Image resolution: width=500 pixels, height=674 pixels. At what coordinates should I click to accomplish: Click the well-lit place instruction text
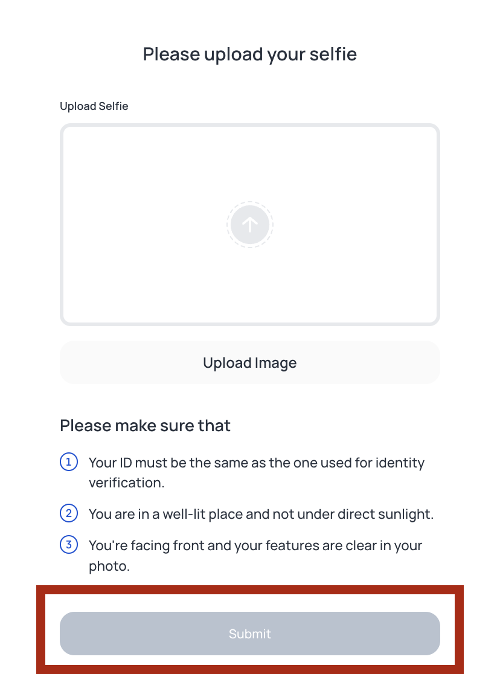(x=261, y=514)
